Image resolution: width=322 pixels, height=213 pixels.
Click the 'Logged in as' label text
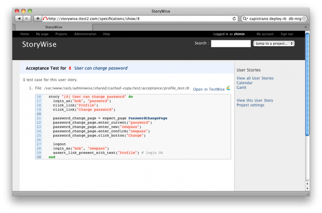point(223,34)
